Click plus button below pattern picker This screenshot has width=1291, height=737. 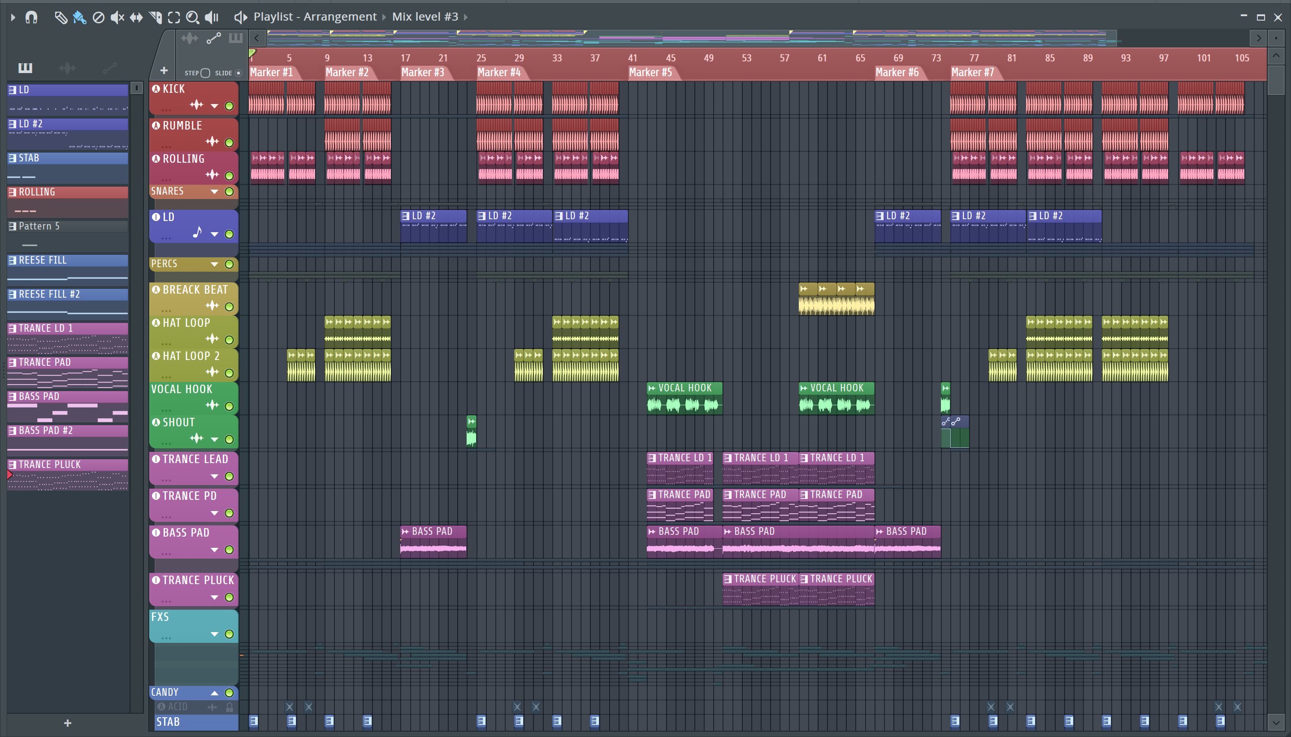point(67,724)
